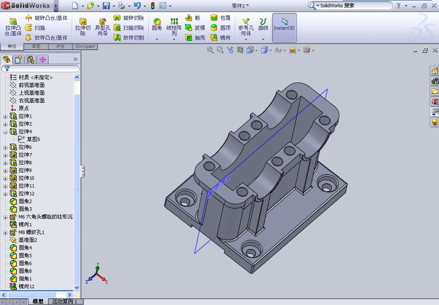439x305 pixels.
Task: Click the Help question mark button
Action: click(399, 6)
